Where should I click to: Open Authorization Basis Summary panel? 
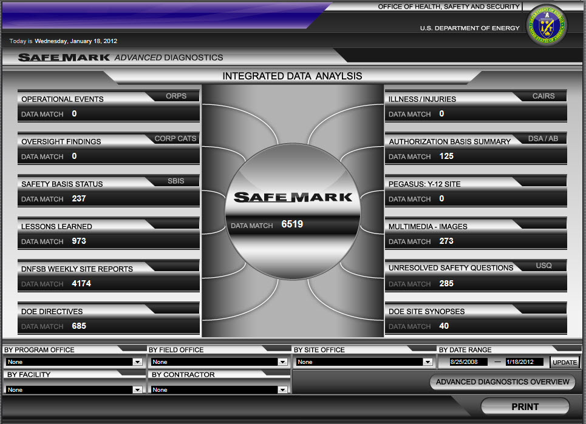pyautogui.click(x=475, y=148)
